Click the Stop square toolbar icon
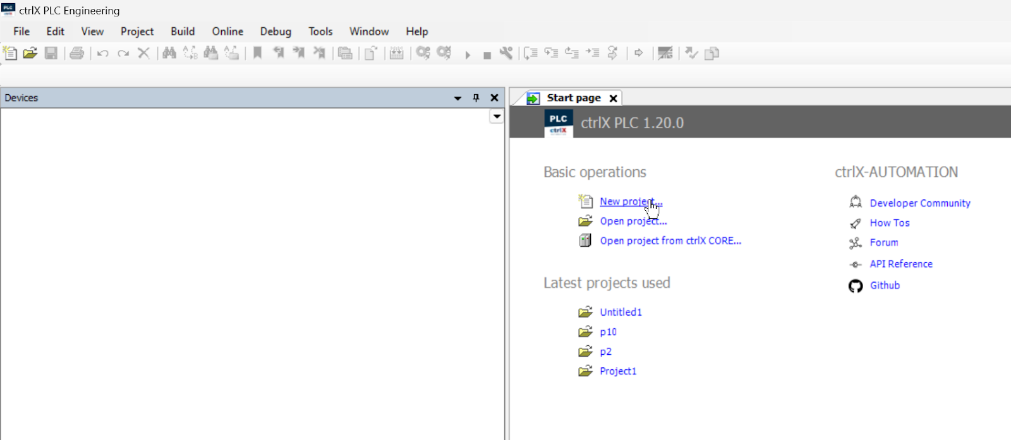The height and width of the screenshot is (440, 1011). coord(487,56)
